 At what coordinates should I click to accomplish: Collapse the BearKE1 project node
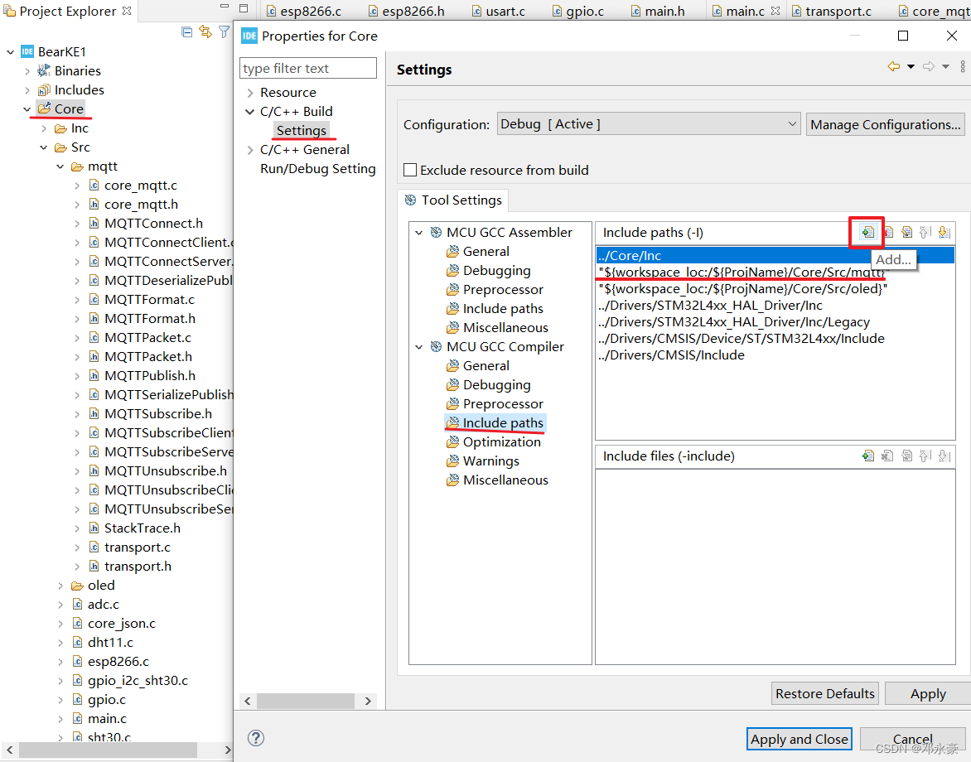(11, 52)
